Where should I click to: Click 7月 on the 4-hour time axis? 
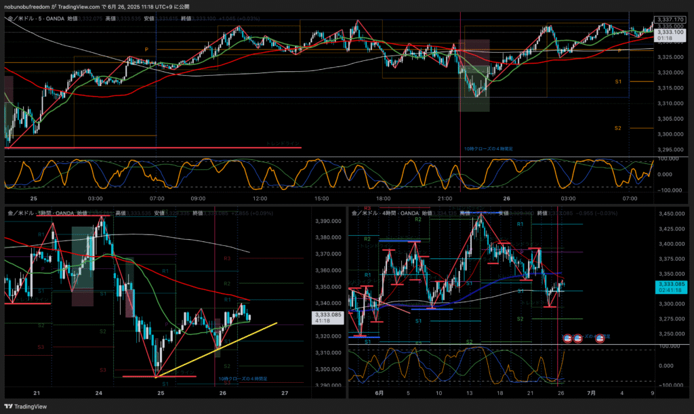591,393
